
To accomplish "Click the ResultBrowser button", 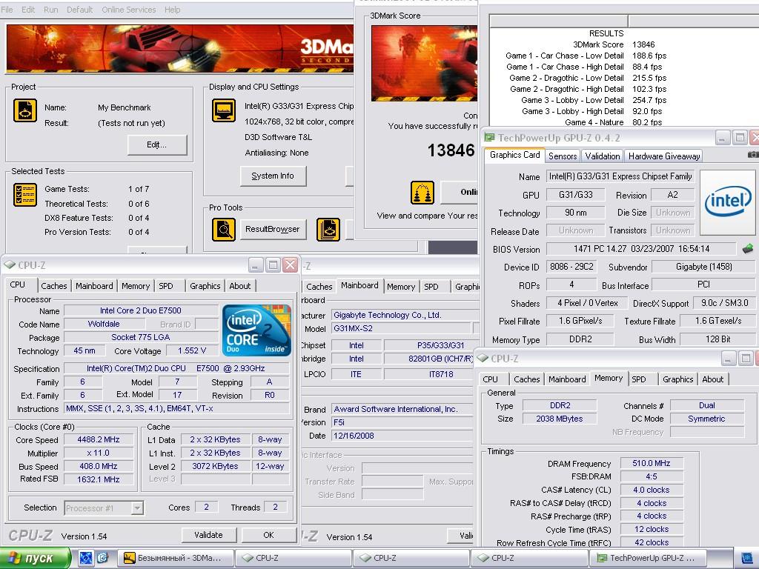I will (273, 230).
